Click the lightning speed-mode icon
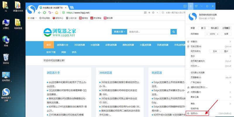 (149, 13)
